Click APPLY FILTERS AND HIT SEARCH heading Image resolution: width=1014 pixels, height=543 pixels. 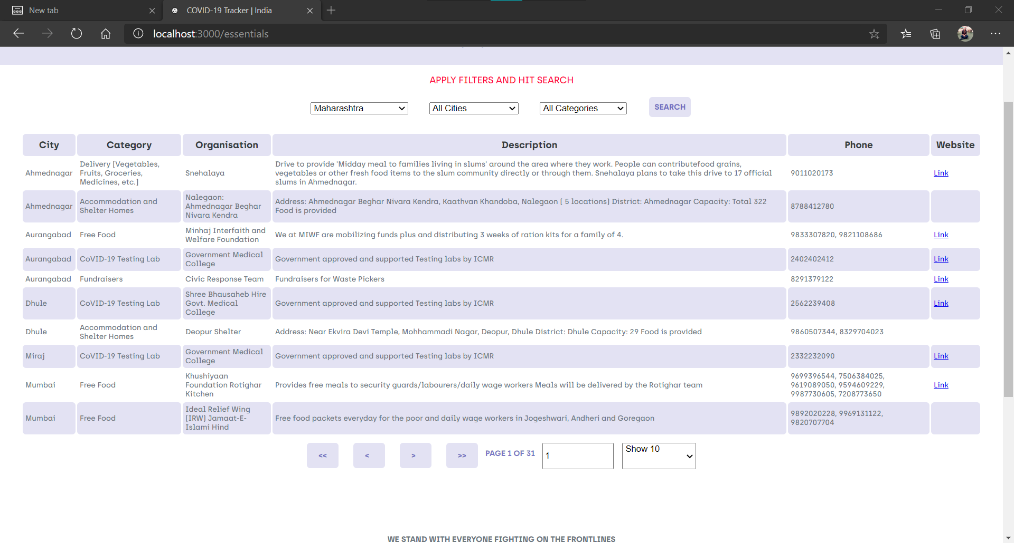pyautogui.click(x=501, y=80)
